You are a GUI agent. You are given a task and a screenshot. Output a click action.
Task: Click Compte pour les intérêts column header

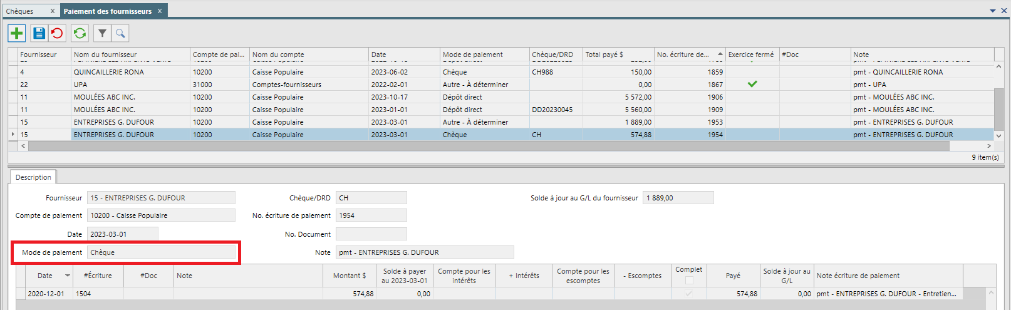pyautogui.click(x=464, y=276)
